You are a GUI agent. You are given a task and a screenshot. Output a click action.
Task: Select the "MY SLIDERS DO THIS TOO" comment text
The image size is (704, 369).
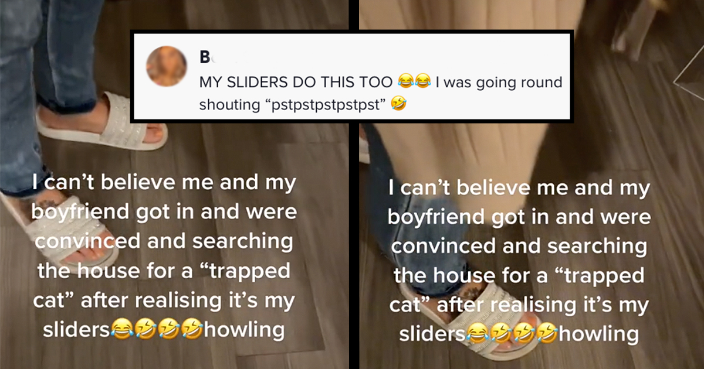point(296,83)
